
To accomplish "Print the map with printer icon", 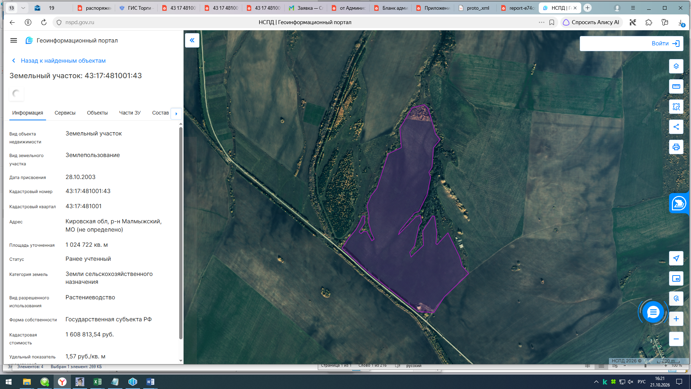I will pos(676,147).
